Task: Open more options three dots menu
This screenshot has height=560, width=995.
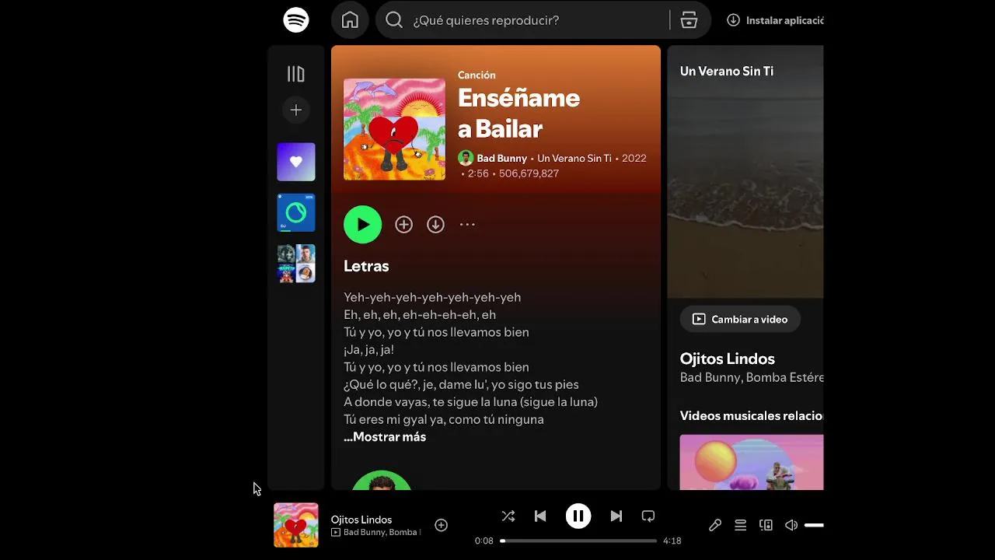Action: click(x=467, y=225)
